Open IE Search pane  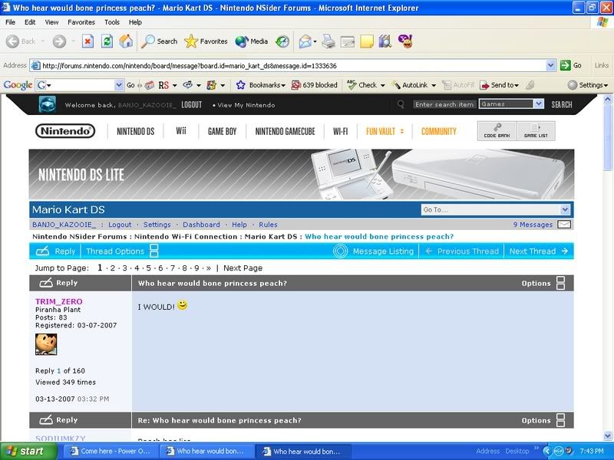coord(160,41)
